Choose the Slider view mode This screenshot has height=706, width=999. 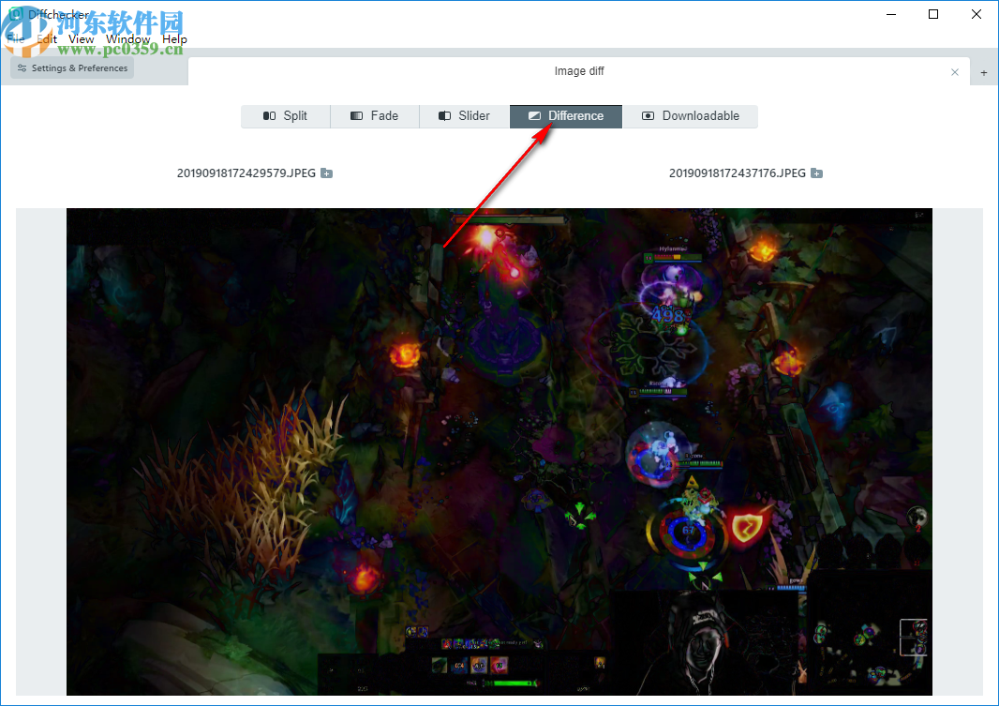click(x=465, y=116)
